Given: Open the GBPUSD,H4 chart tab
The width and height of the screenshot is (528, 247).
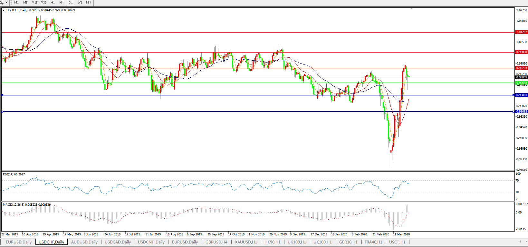Looking at the screenshot, I should [x=216, y=242].
